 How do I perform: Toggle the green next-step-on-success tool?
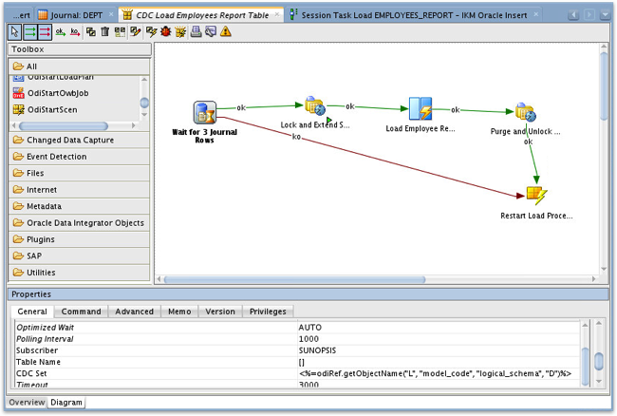(x=30, y=32)
